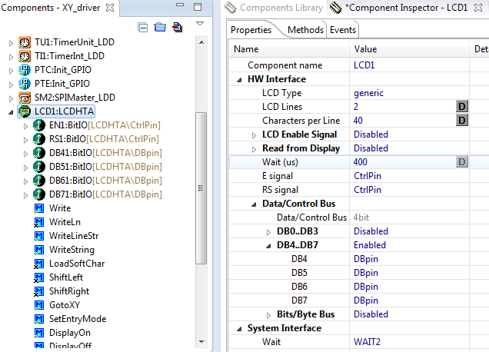This screenshot has width=489, height=352.
Task: Click the folder icon in Components toolbar
Action: [160, 28]
